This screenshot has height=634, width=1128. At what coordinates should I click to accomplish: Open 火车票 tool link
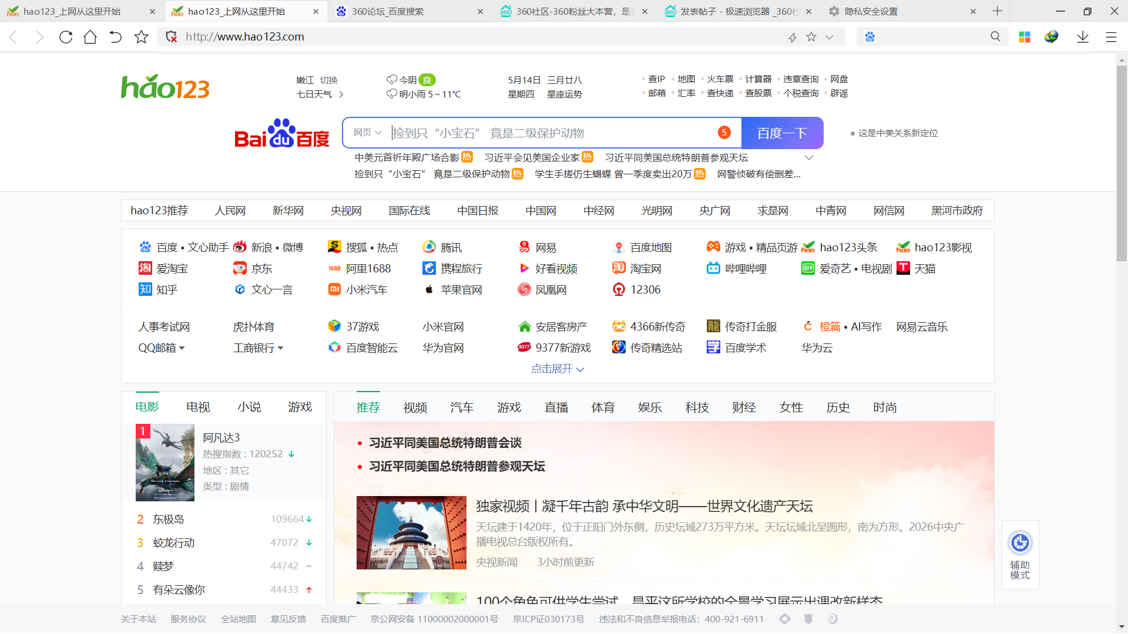tap(720, 79)
